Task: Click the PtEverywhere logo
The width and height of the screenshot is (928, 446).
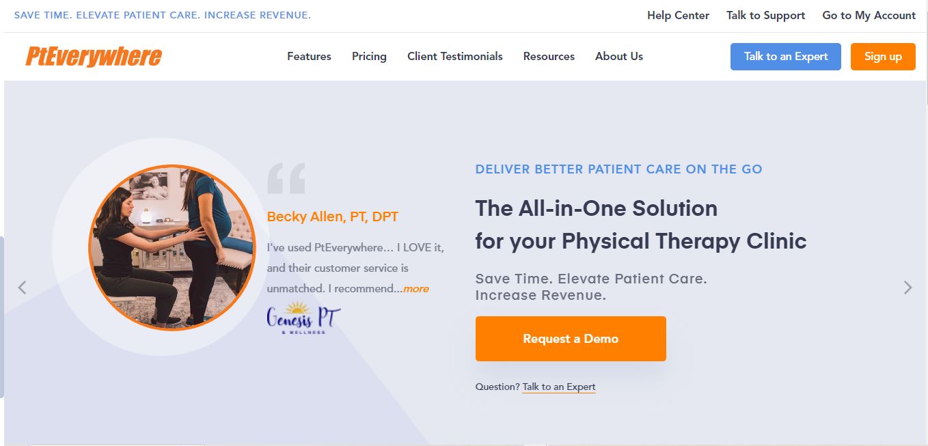Action: pyautogui.click(x=94, y=56)
